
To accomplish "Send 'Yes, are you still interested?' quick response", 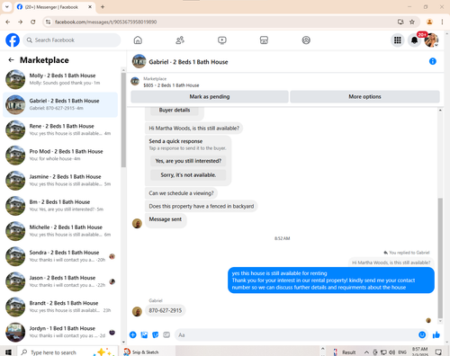I will [x=188, y=161].
